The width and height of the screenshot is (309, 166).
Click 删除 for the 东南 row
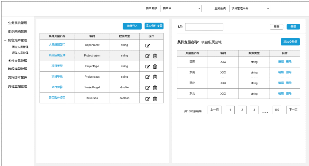(x=289, y=72)
